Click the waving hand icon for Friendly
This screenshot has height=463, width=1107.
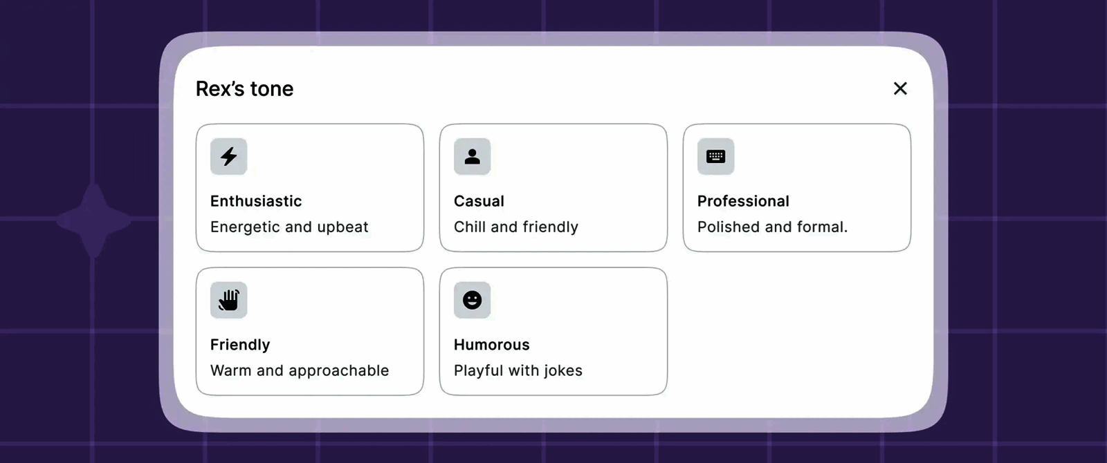click(229, 301)
